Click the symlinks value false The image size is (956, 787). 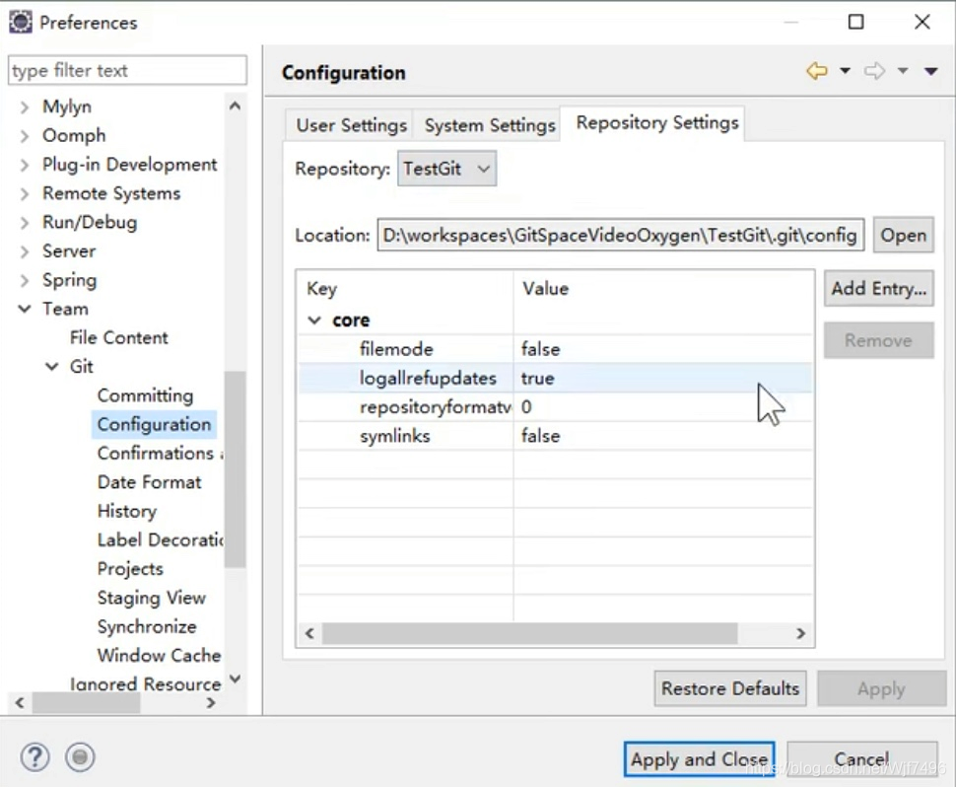pyautogui.click(x=540, y=436)
